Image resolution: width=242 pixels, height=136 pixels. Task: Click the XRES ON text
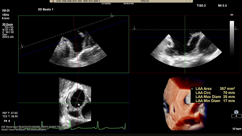(8, 37)
